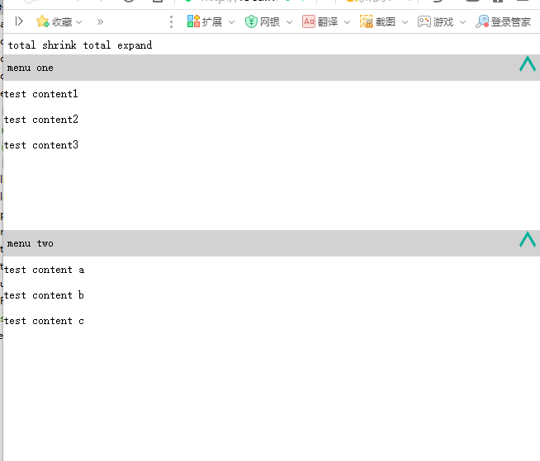
Task: Click the 截图 screenshot icon
Action: click(x=367, y=21)
